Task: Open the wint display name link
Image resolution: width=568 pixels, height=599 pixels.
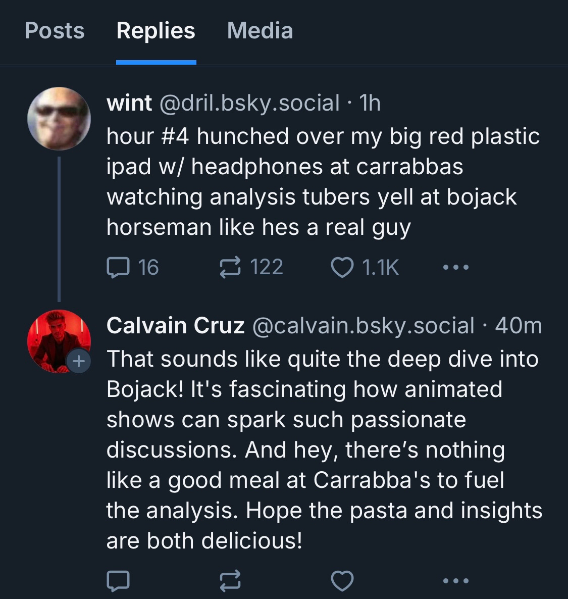Action: click(x=129, y=103)
